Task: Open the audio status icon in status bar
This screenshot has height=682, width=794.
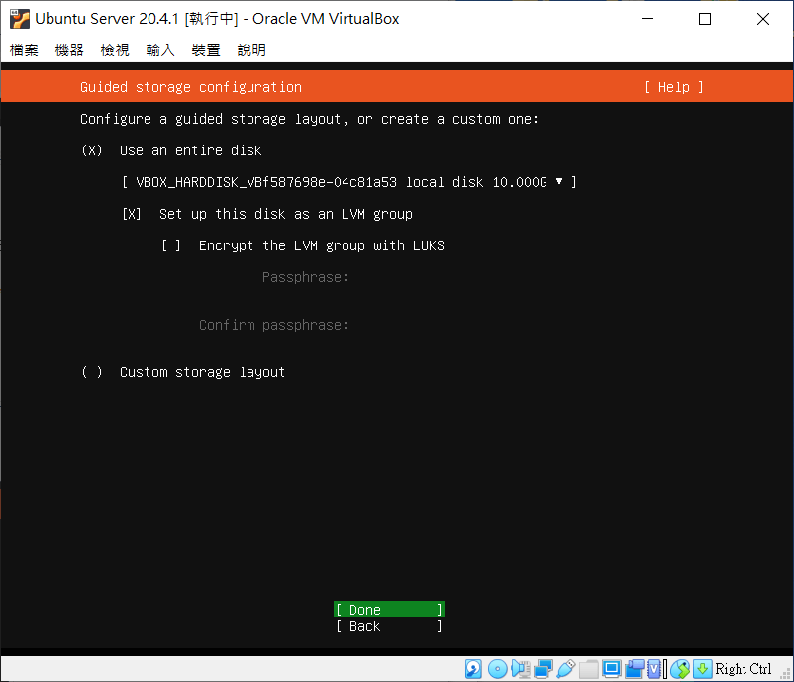Action: click(x=520, y=669)
